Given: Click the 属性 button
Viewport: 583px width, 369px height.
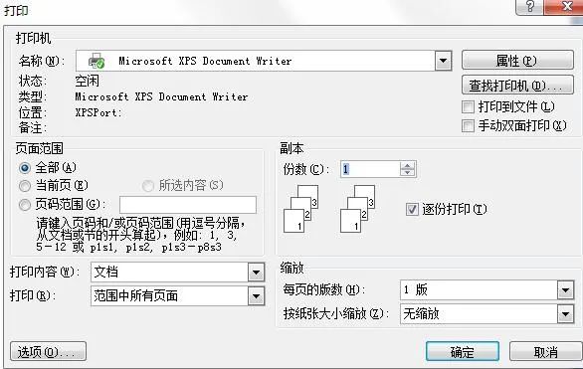Looking at the screenshot, I should pos(517,61).
